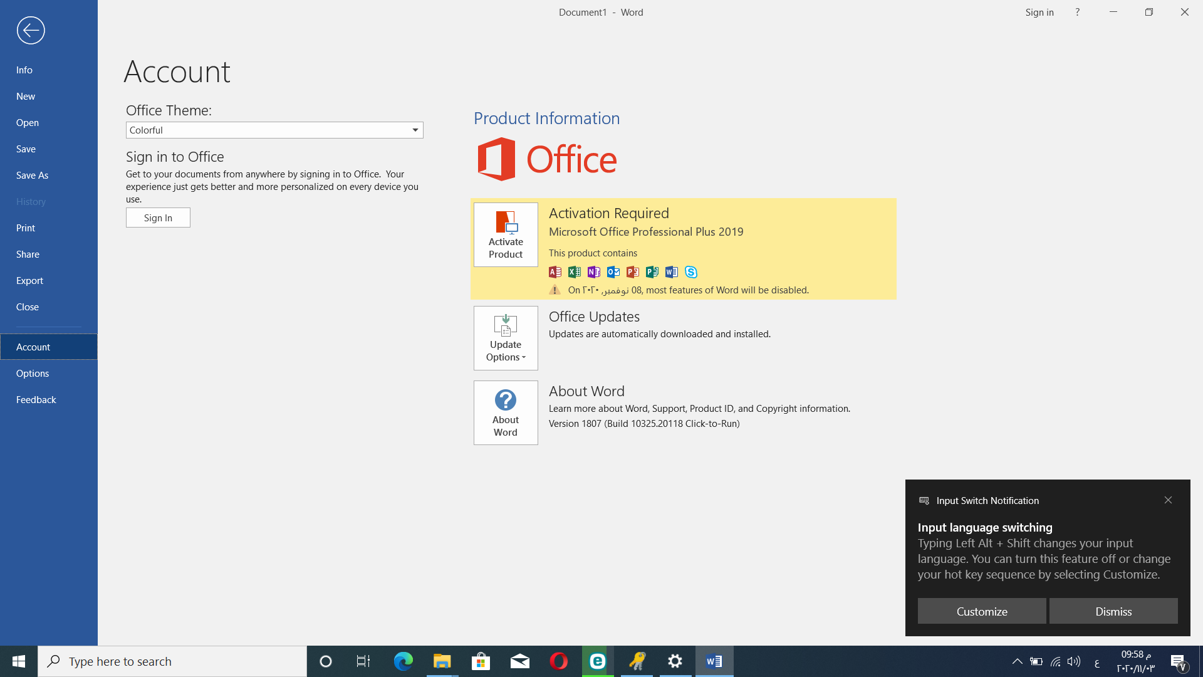Click the Activate Product button

506,234
